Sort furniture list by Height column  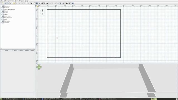click(27, 50)
